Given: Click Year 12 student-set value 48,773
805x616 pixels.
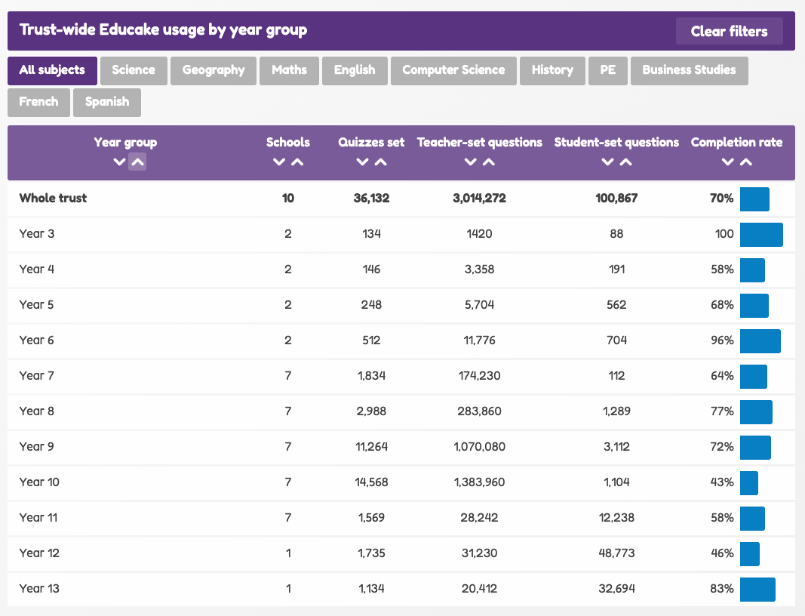Looking at the screenshot, I should [x=616, y=553].
